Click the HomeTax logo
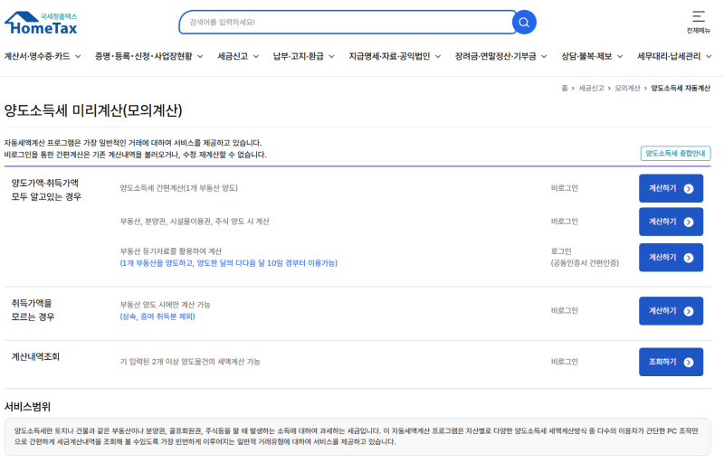The width and height of the screenshot is (724, 463). pyautogui.click(x=41, y=23)
